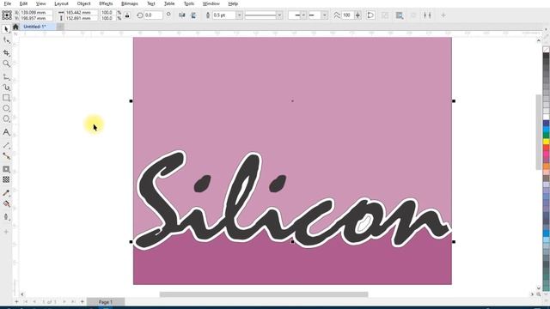
Task: Click the vertical scrollbar thumb
Action: (x=539, y=132)
